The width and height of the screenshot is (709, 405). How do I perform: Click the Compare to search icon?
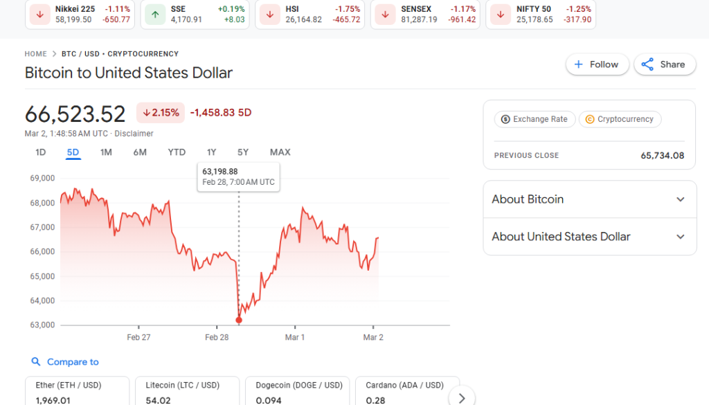coord(36,361)
